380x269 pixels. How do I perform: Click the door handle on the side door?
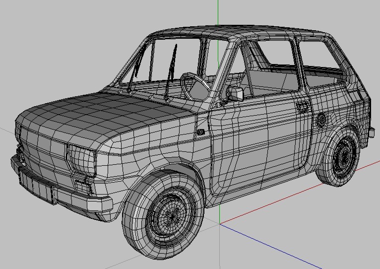[x=303, y=107]
